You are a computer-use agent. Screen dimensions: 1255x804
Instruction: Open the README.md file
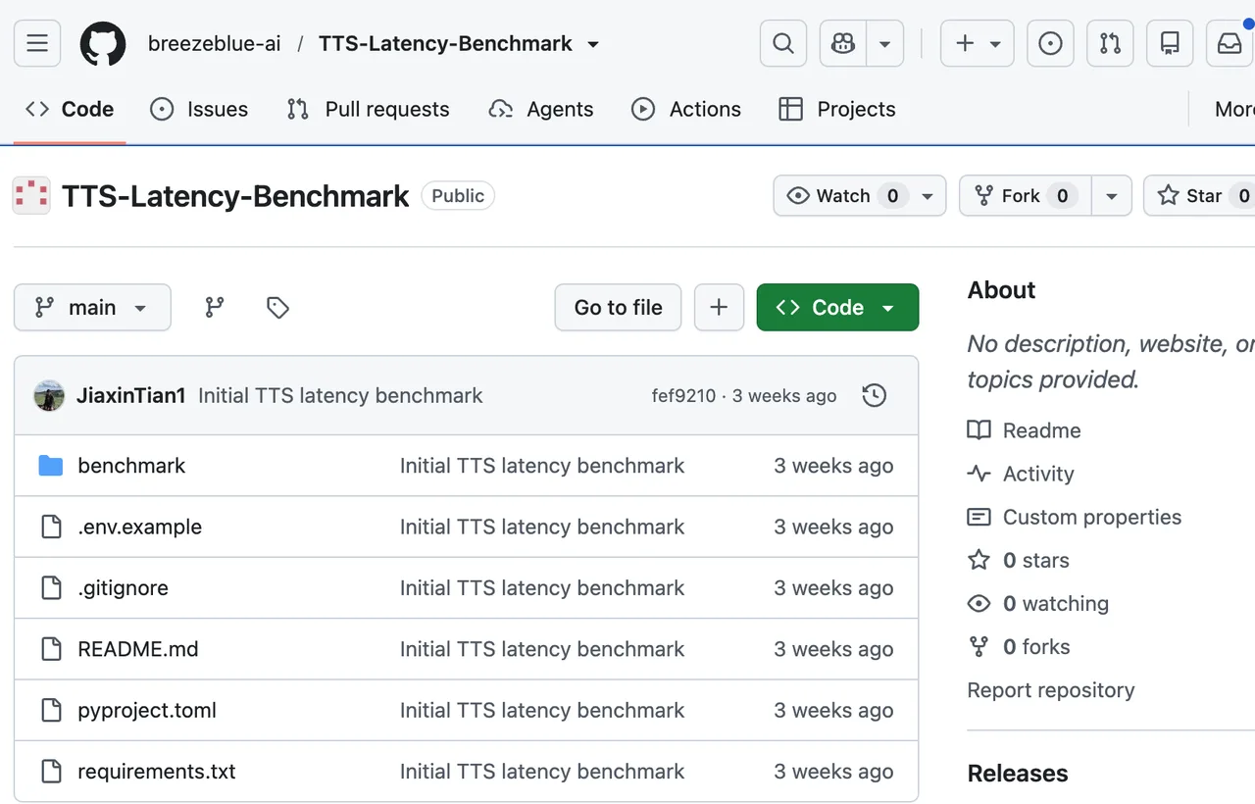138,649
